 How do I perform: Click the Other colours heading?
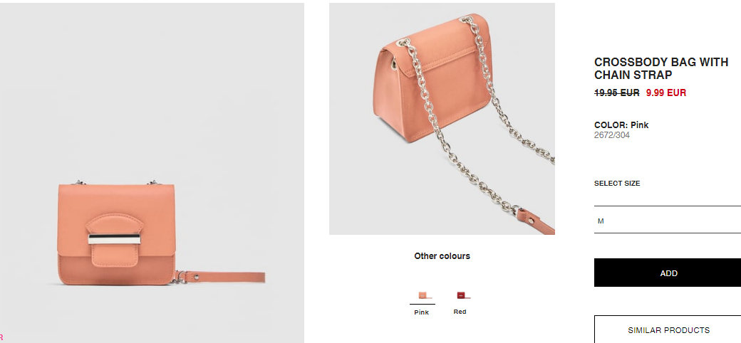[x=442, y=256]
